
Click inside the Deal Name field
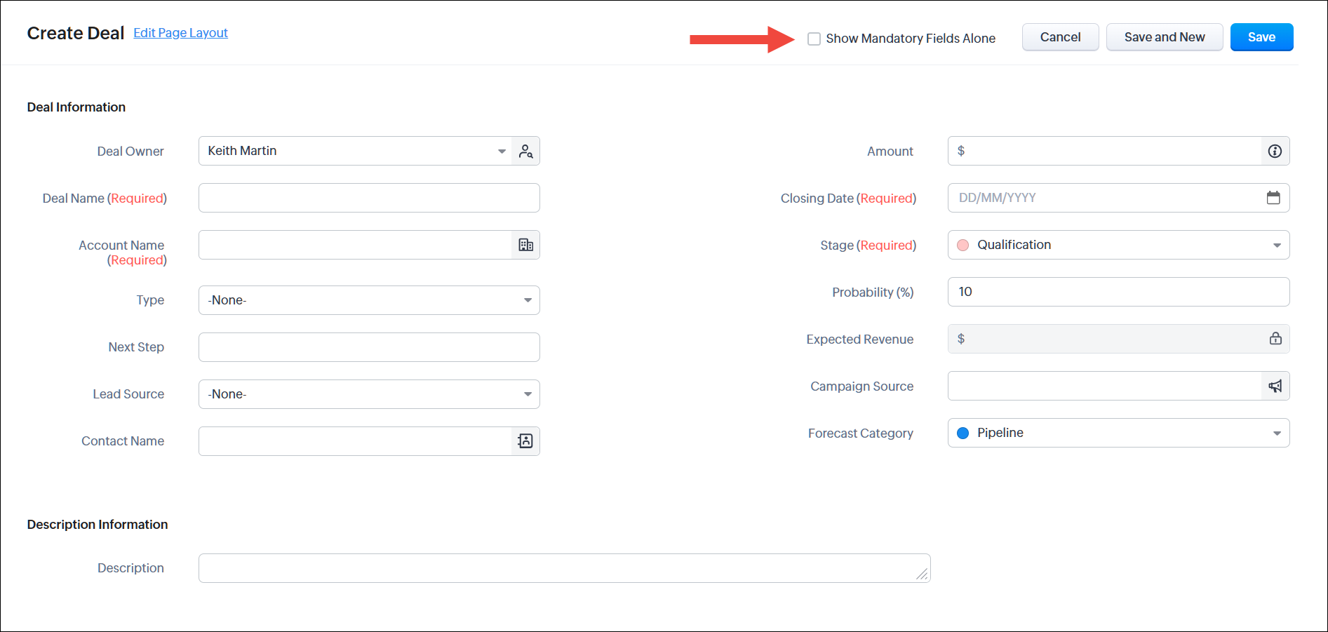[368, 197]
